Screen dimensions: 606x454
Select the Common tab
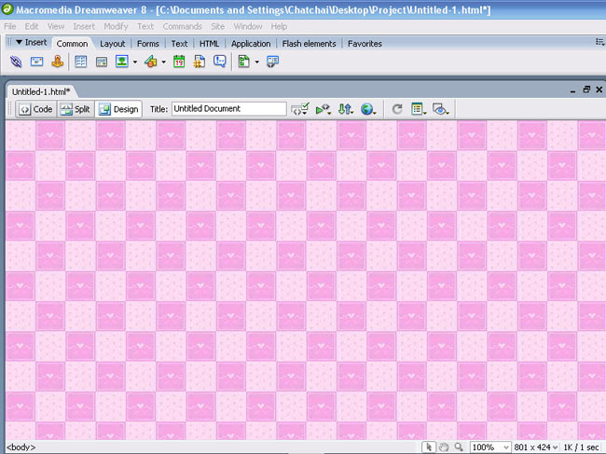coord(72,44)
